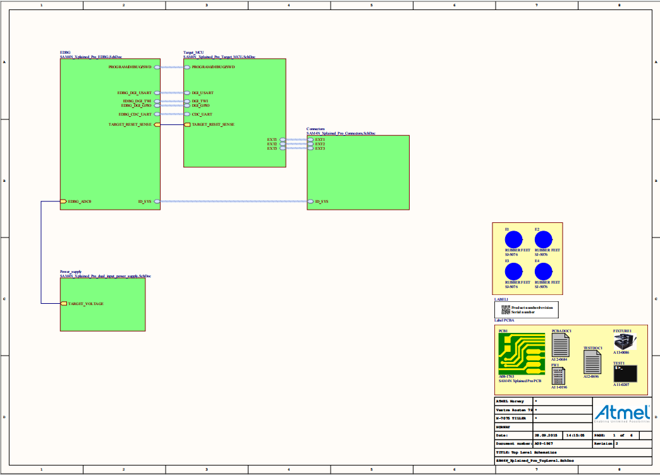Click the ID_SYS port on Connectors block
The height and width of the screenshot is (475, 660).
tap(310, 201)
